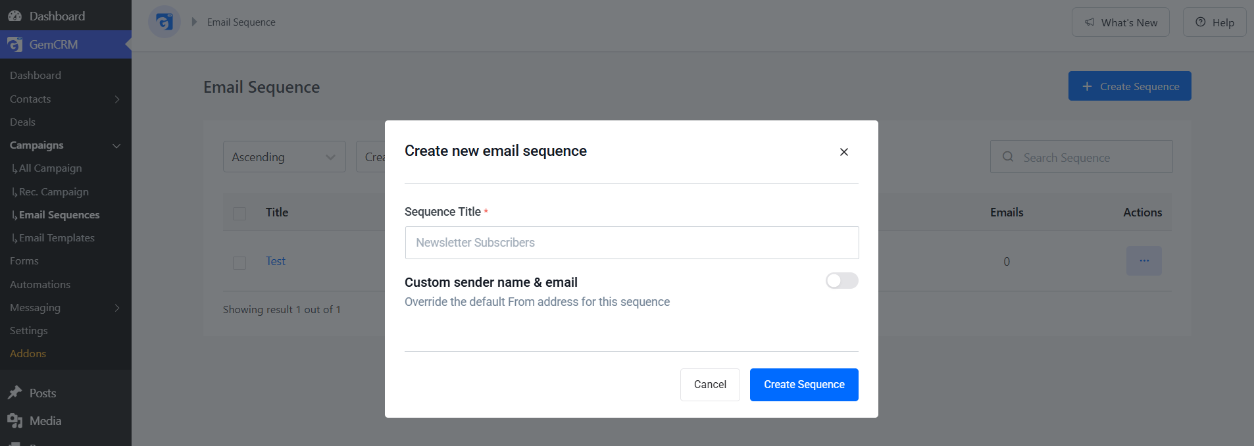1254x446 pixels.
Task: Open the Automations menu item
Action: click(40, 284)
